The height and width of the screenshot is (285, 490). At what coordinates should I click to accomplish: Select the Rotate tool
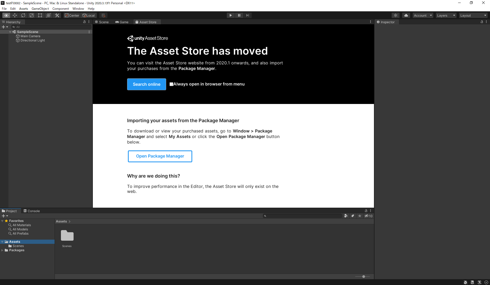23,15
